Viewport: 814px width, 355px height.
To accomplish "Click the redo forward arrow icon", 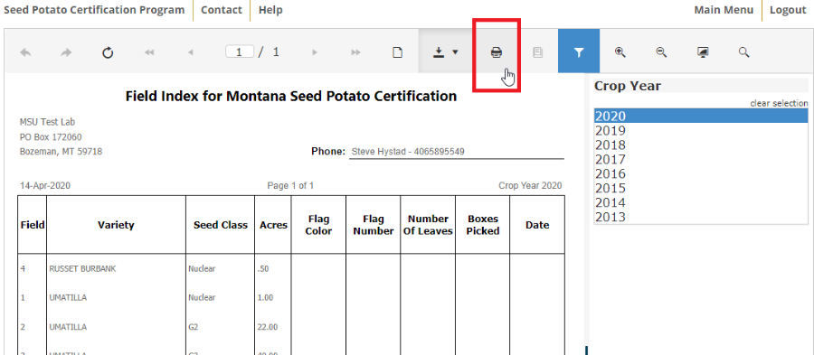I will 66,52.
